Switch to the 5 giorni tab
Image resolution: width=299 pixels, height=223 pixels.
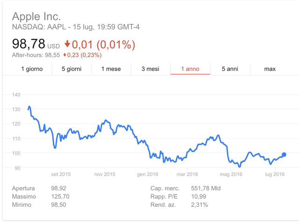[x=71, y=69]
